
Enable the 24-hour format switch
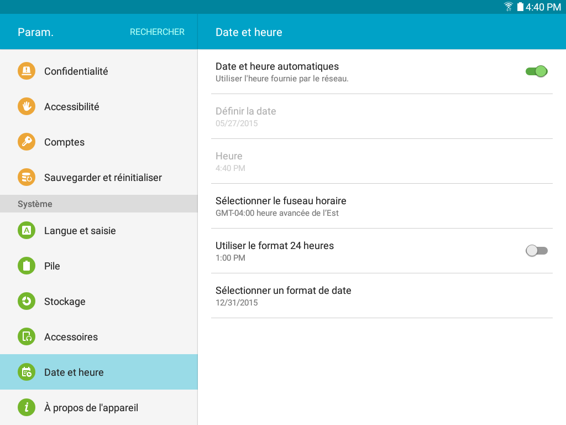[x=536, y=251]
